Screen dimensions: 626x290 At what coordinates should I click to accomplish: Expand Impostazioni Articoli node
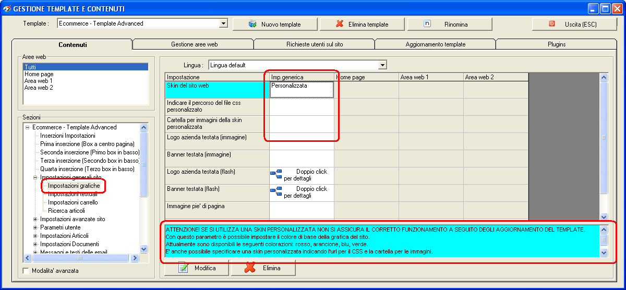35,236
